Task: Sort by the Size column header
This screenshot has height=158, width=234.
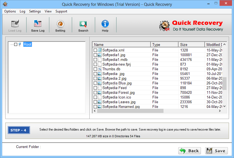Action: click(192, 45)
